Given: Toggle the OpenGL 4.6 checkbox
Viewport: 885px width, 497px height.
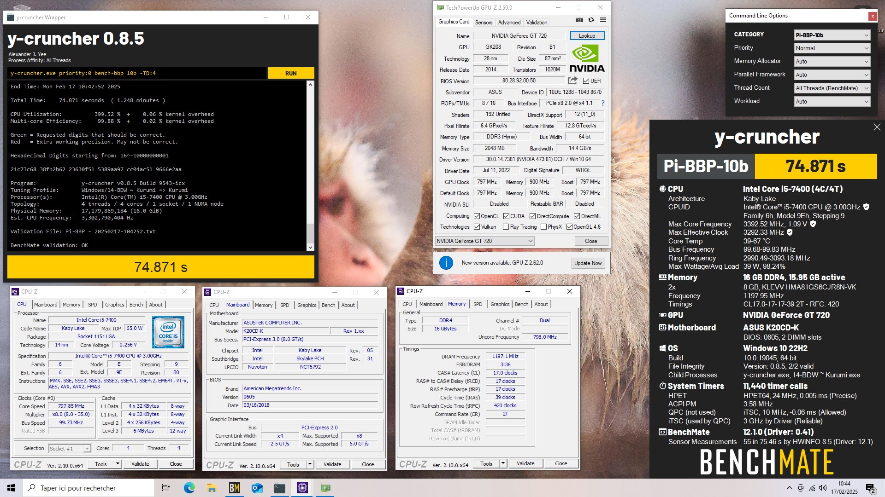Looking at the screenshot, I should 569,227.
